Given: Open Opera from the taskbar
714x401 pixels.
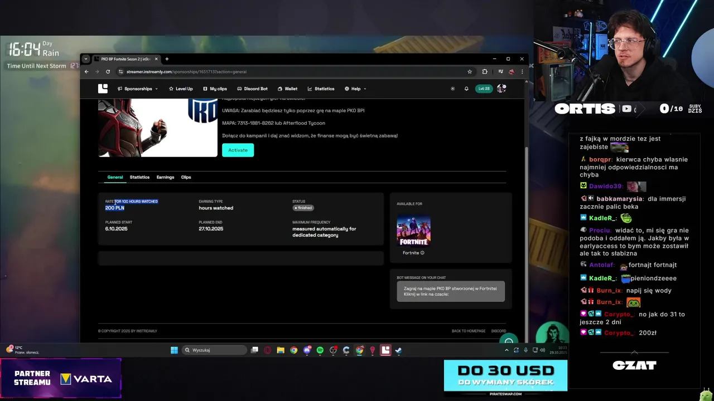Looking at the screenshot, I should pos(268,350).
